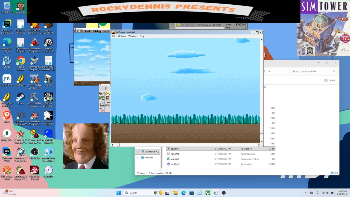Click the PyCharm Community desktop icon
350x197 pixels.
pyautogui.click(x=7, y=27)
